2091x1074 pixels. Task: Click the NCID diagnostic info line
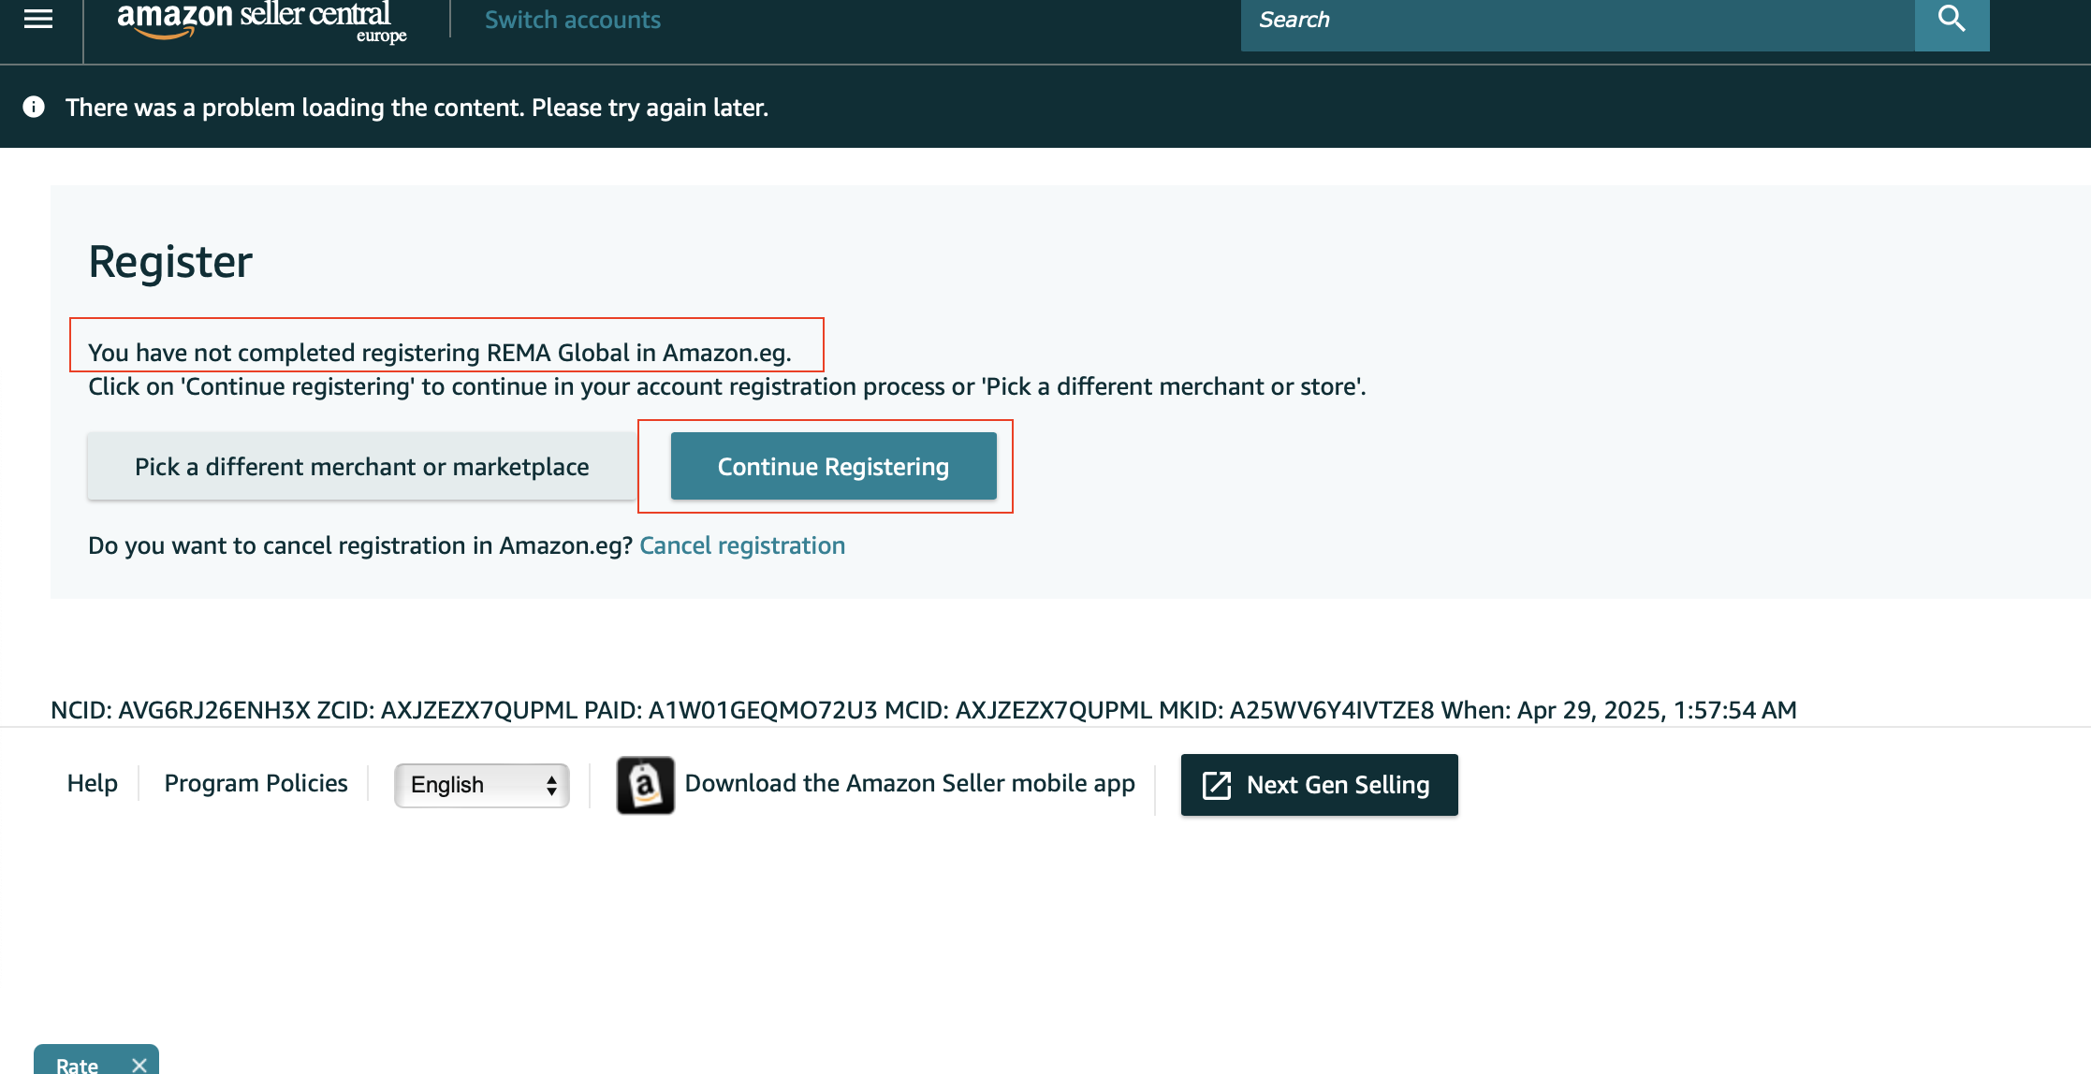point(923,710)
